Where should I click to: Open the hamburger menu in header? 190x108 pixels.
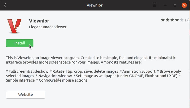pos(155,5)
